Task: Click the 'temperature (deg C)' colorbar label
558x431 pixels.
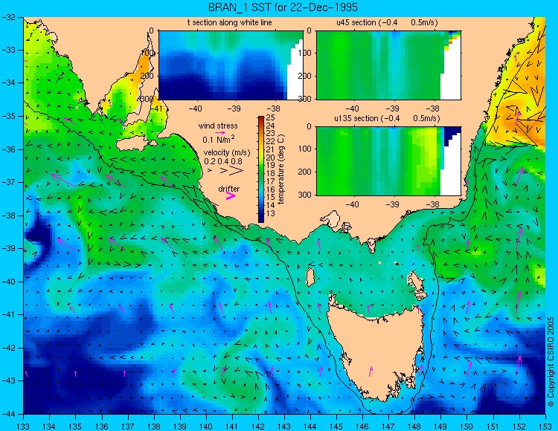Action: (281, 169)
